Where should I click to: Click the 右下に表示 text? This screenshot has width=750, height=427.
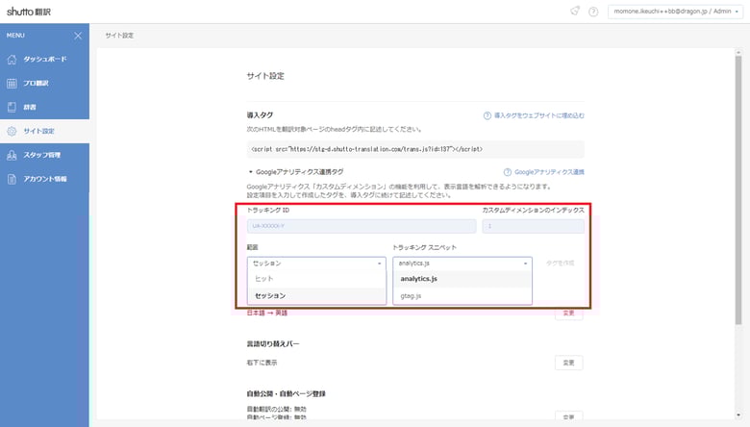click(x=262, y=363)
